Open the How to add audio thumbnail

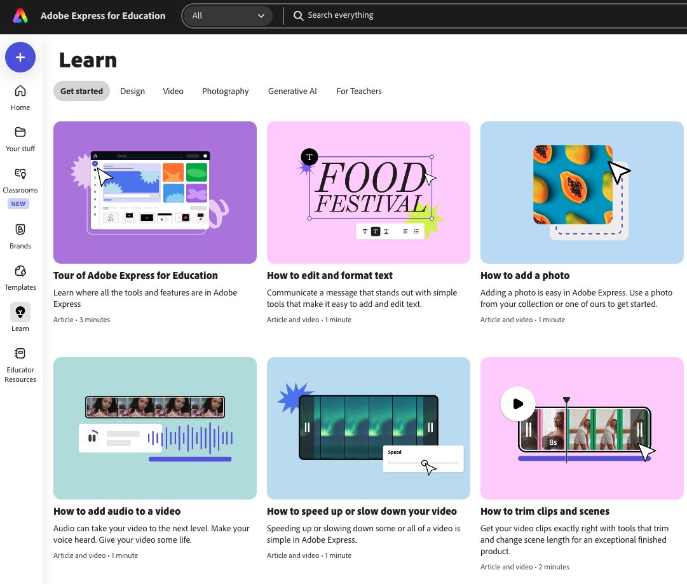(x=154, y=428)
